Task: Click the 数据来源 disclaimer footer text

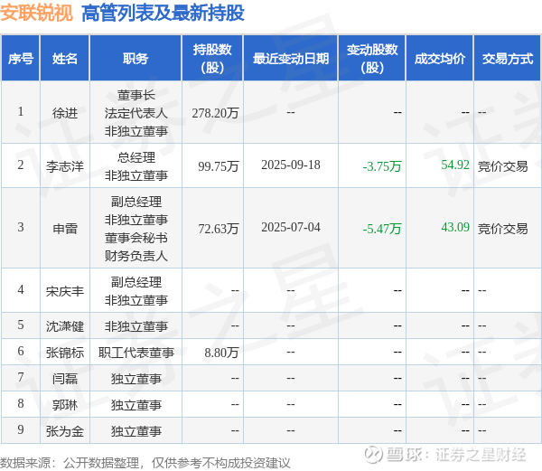Action: point(145,463)
